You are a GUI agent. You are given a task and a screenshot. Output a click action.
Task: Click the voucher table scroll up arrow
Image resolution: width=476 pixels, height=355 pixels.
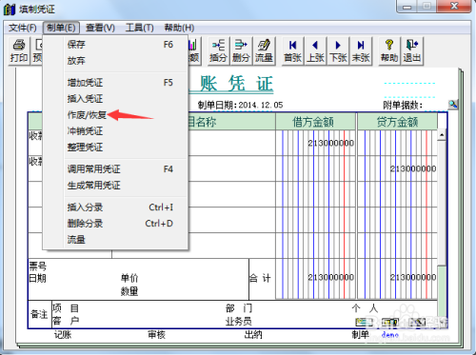[x=442, y=135]
